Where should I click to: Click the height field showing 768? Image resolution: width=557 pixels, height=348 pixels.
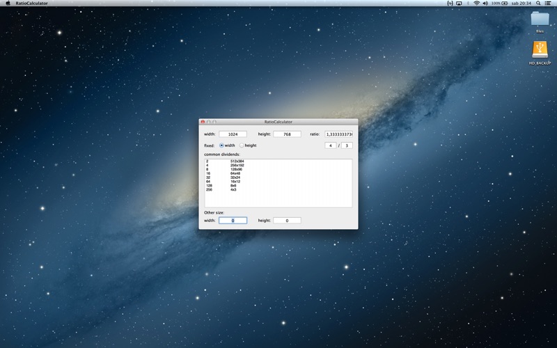coord(287,134)
